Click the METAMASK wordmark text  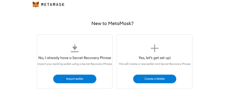[53, 5]
